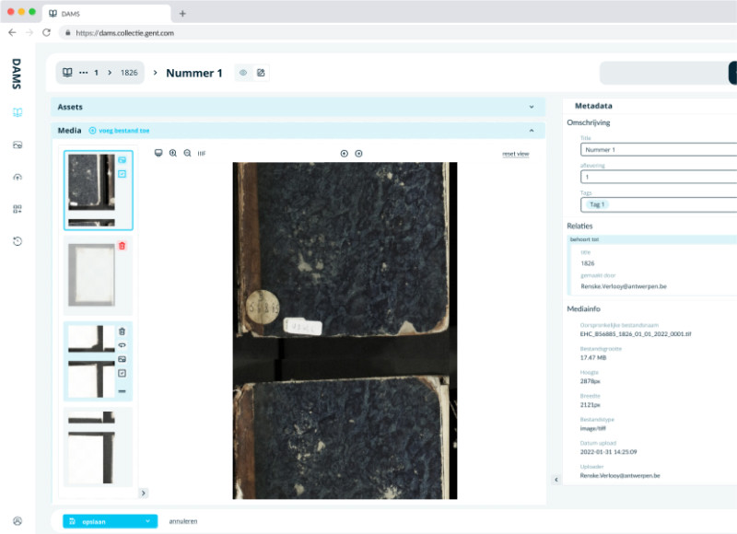Zoom out of the viewer image

(x=188, y=153)
